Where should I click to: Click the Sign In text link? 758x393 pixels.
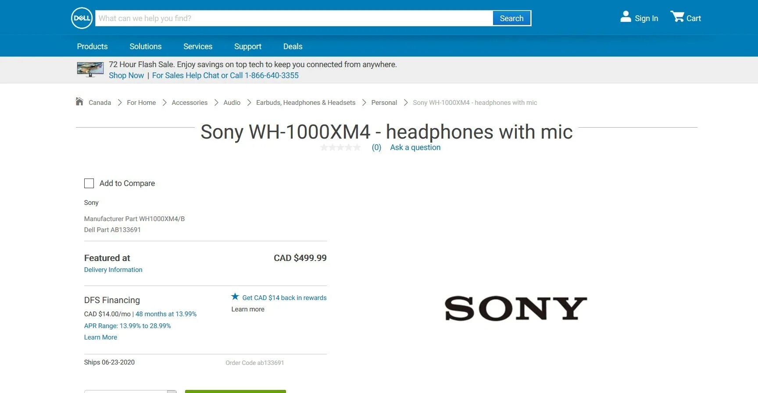tap(647, 18)
